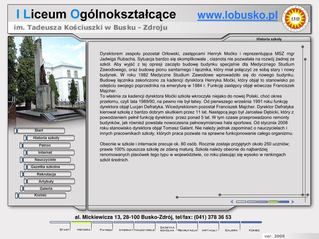The width and height of the screenshot is (319, 239).
Task: Click the 'I Liceum Ogólnokształcące' heading
Action: click(x=96, y=14)
